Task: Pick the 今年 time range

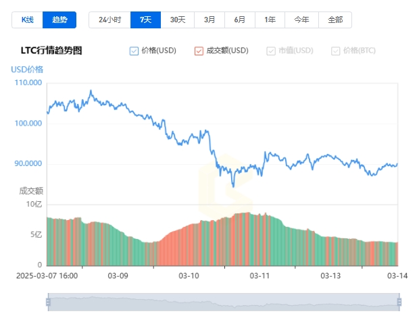Action: click(x=301, y=20)
